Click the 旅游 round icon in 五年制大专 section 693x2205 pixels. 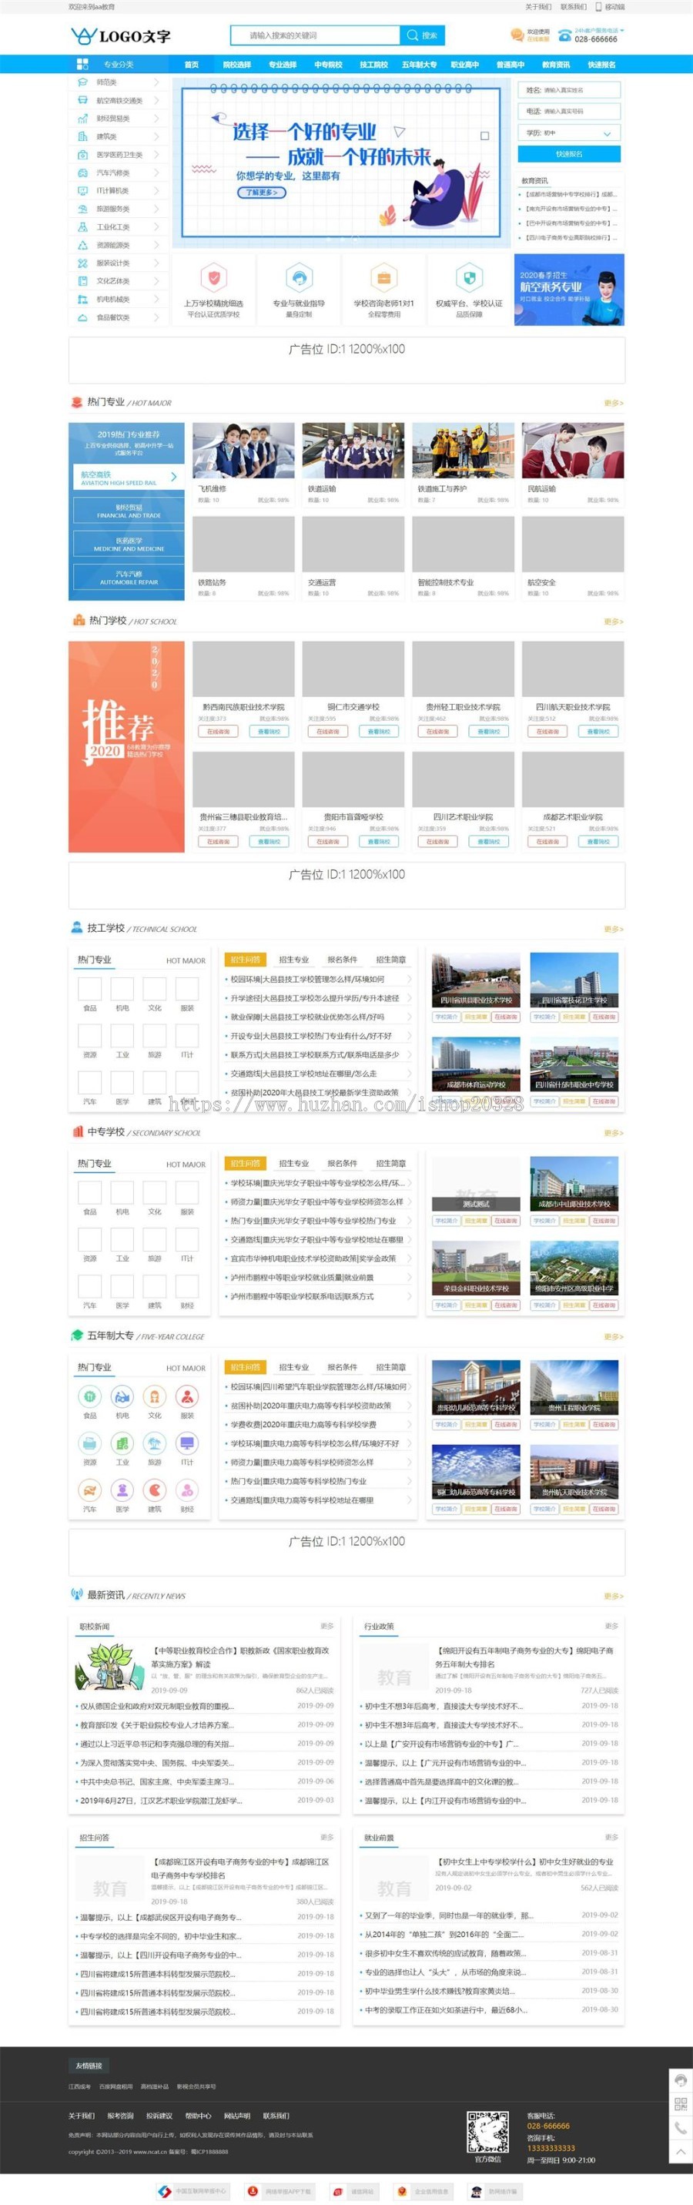click(x=155, y=1443)
